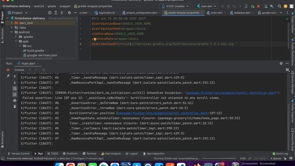Viewport: 295px width, 166px height.
Task: Click Gradle task progress bar in status bar
Action: pyautogui.click(x=219, y=159)
